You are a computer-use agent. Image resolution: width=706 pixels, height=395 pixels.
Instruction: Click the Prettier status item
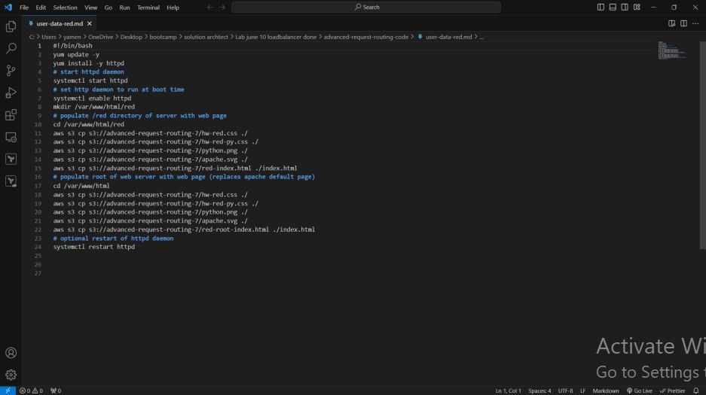672,390
